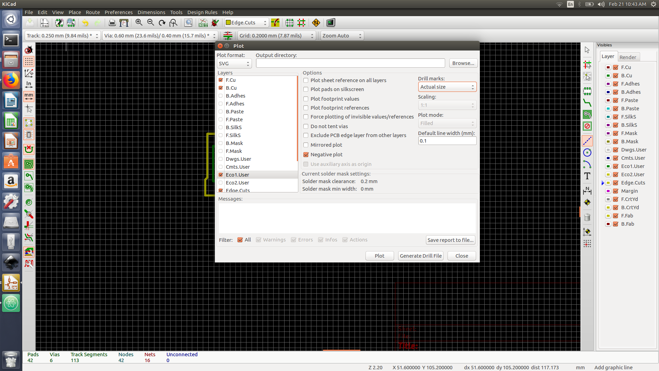659x371 pixels.
Task: Open the Terminal from the dock
Action: (11, 40)
